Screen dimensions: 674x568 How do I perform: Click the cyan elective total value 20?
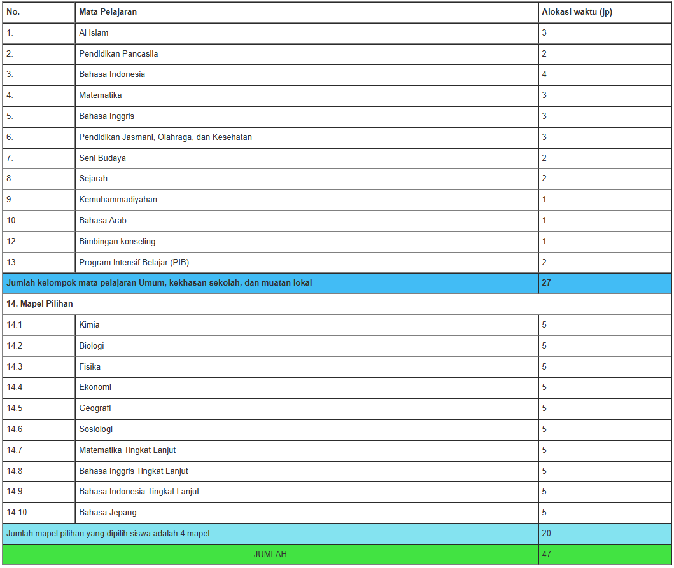coord(547,534)
